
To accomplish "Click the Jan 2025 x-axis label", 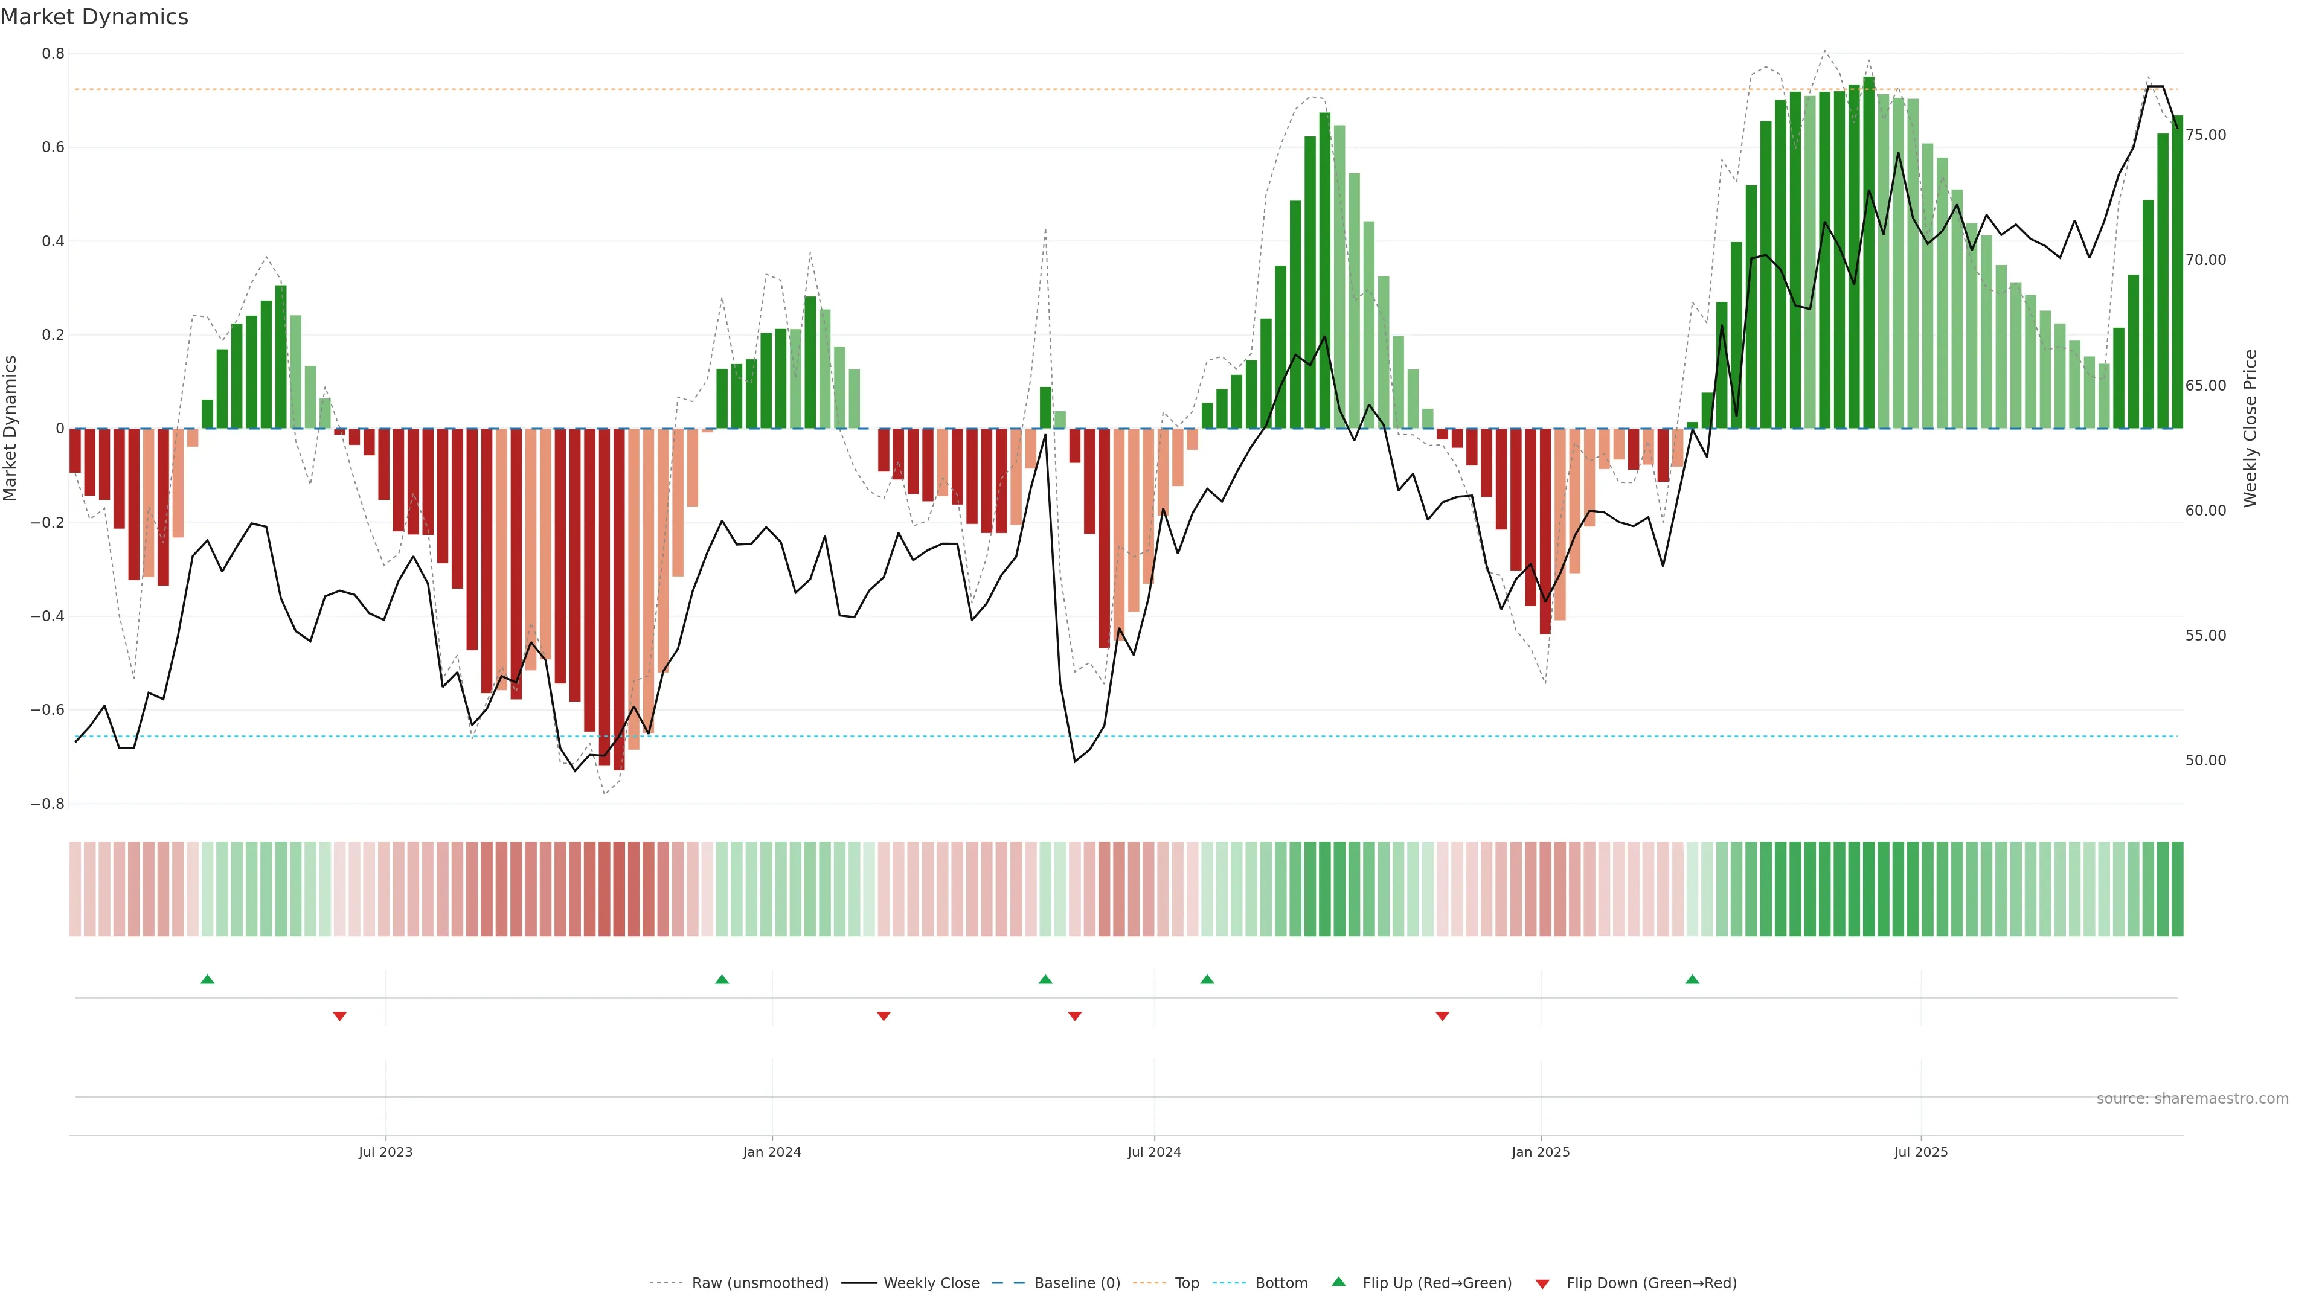I will point(1541,1152).
